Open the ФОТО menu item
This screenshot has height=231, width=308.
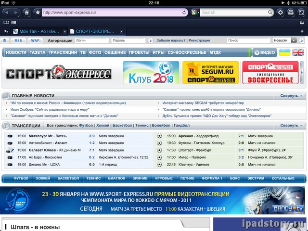pyautogui.click(x=95, y=52)
